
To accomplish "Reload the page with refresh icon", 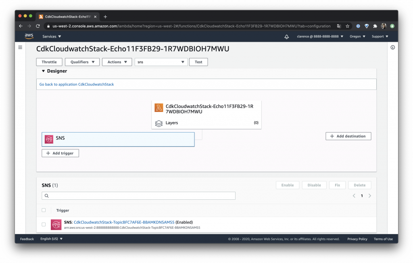I will [x=38, y=26].
